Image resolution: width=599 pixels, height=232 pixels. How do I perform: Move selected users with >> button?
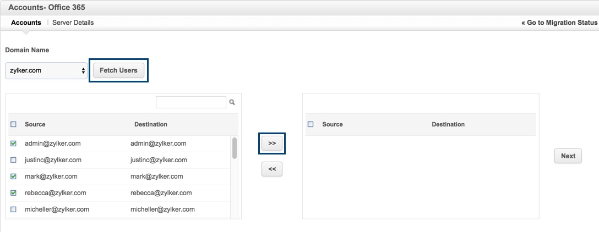(272, 143)
